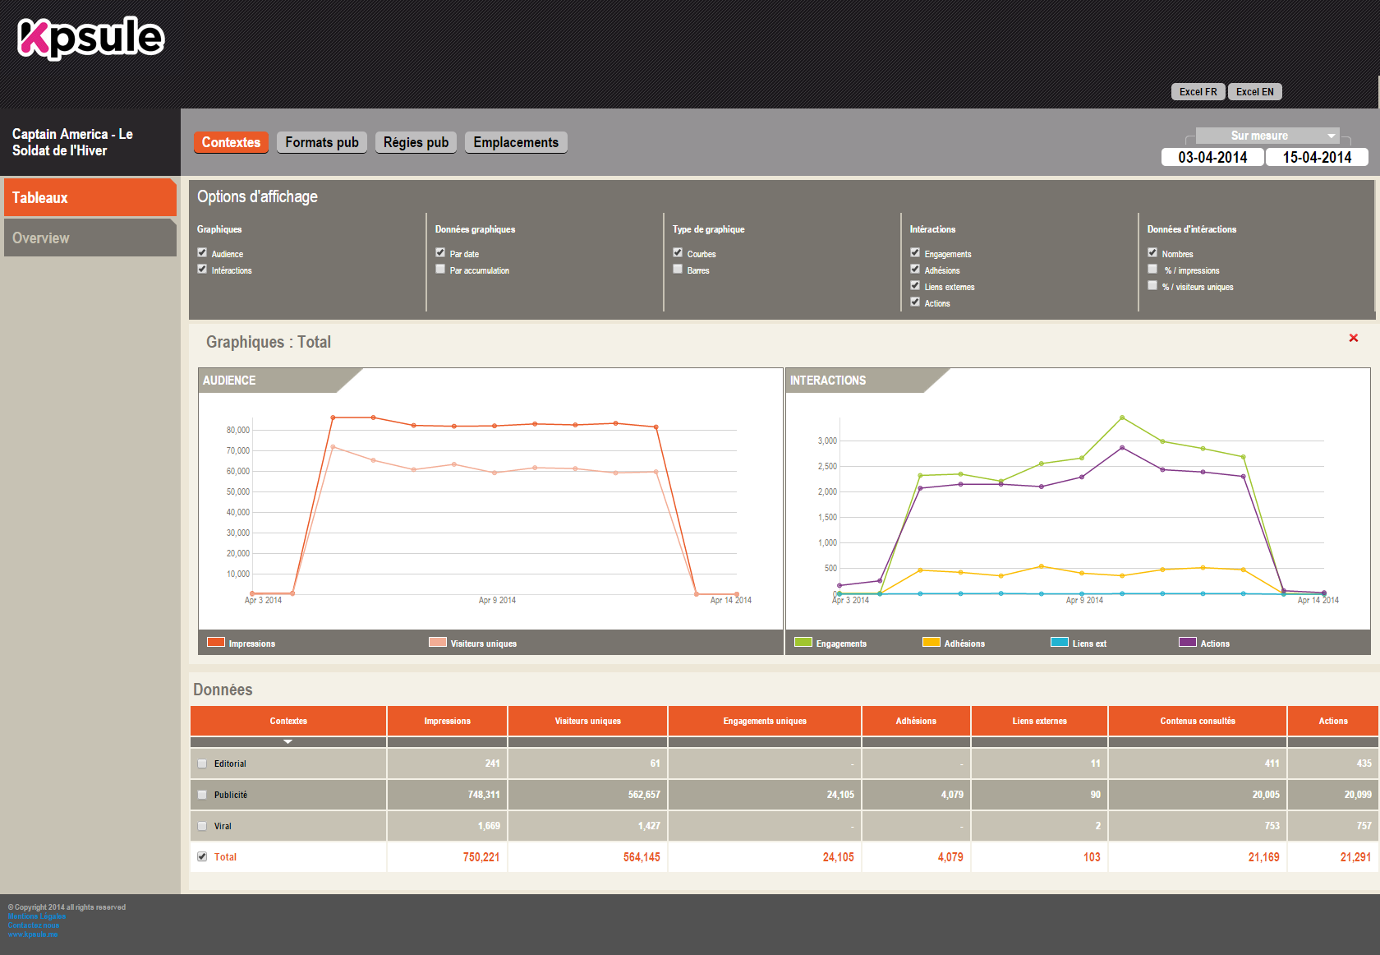Click the green Engagements legend swatch
Viewport: 1380px width, 955px height.
tap(803, 643)
